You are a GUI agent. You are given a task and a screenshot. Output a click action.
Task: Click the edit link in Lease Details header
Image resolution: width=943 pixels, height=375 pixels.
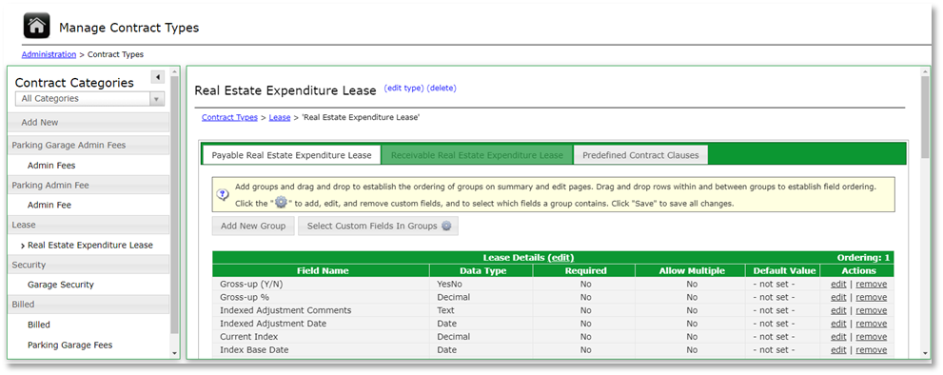(560, 258)
